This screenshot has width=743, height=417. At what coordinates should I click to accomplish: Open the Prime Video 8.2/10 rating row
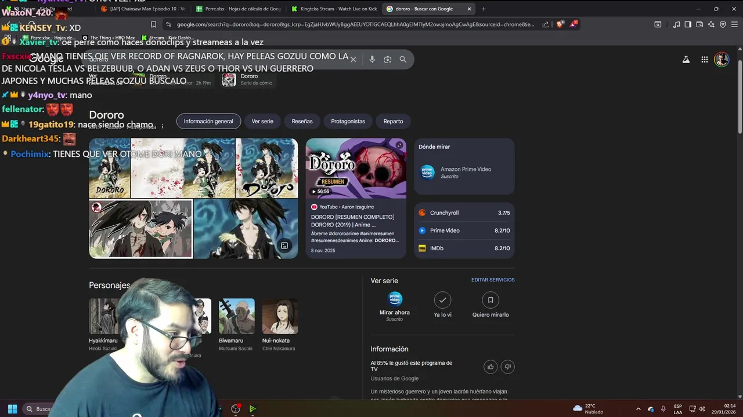(464, 231)
